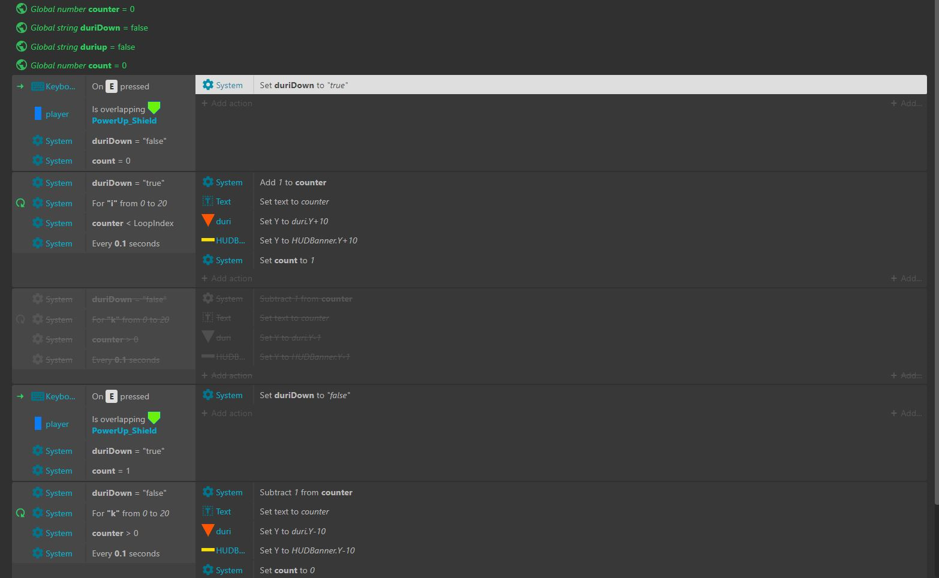Viewport: 939px width, 578px height.
Task: Select the Set Y to HUDBanner.Y-10 action
Action: [589, 550]
